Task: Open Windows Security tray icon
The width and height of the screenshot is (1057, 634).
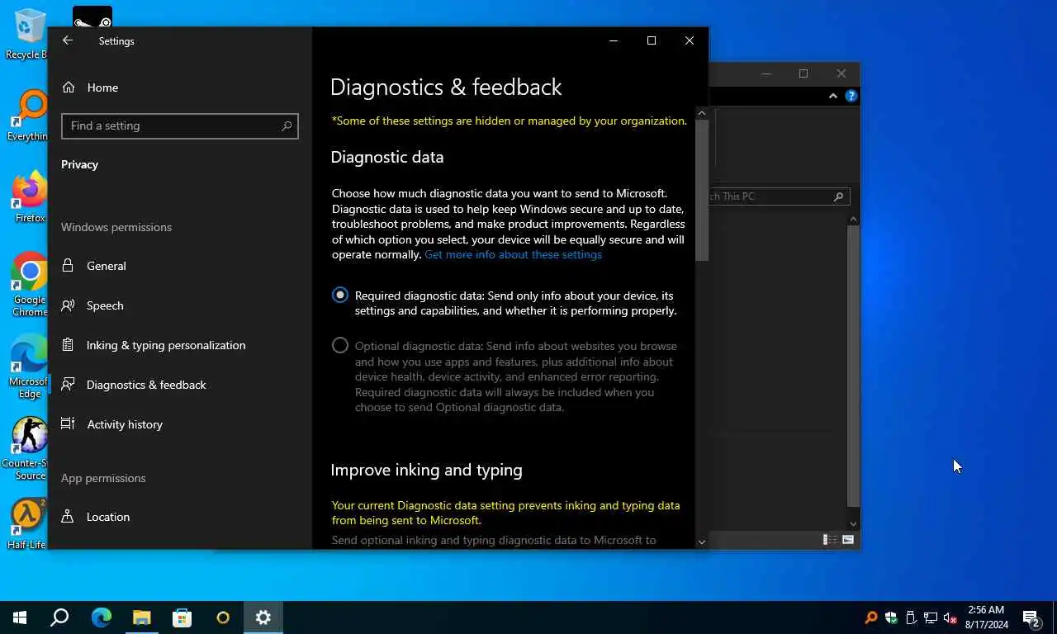Action: pyautogui.click(x=891, y=617)
